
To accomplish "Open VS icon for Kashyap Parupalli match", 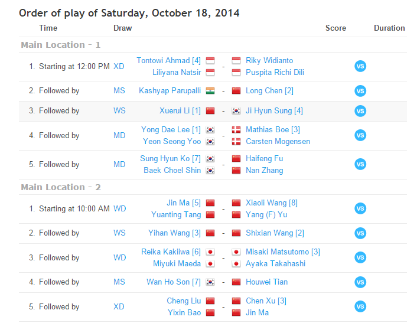I will [x=360, y=91].
